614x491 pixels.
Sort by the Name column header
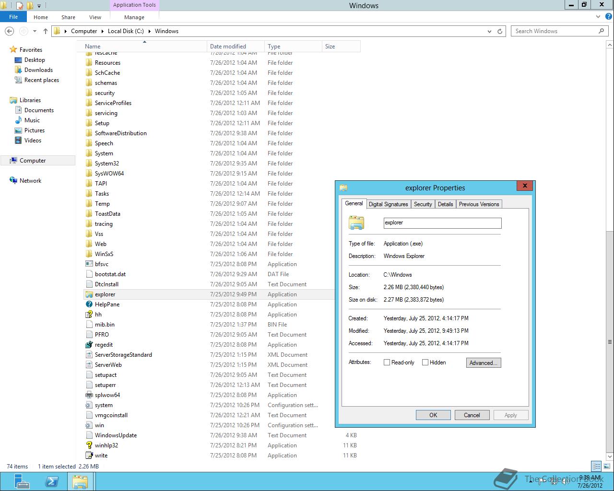point(144,47)
